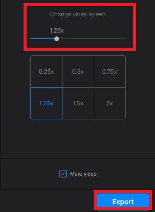
Task: Click the highlighted 1.25x speed cell
Action: click(x=46, y=103)
